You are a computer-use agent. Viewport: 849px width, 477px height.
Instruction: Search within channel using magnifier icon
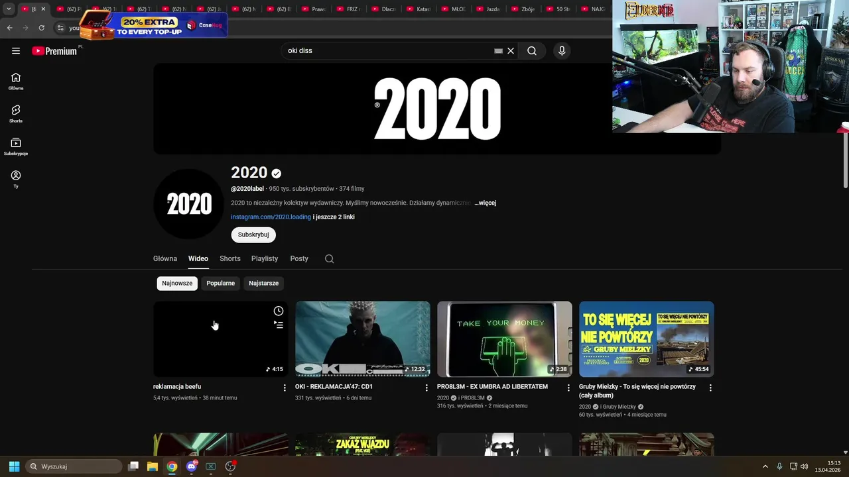pos(329,258)
